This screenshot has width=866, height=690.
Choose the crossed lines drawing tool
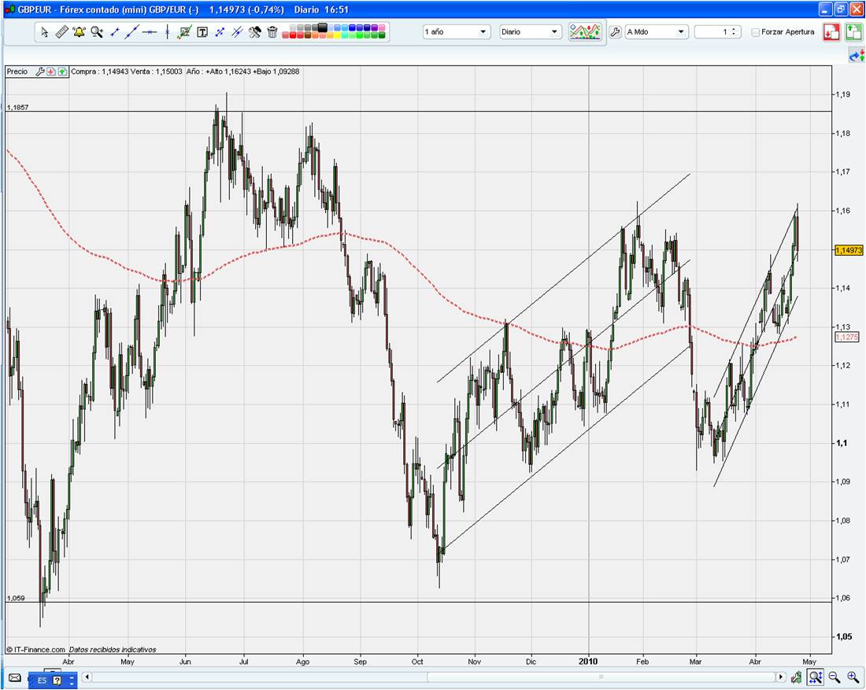point(220,32)
